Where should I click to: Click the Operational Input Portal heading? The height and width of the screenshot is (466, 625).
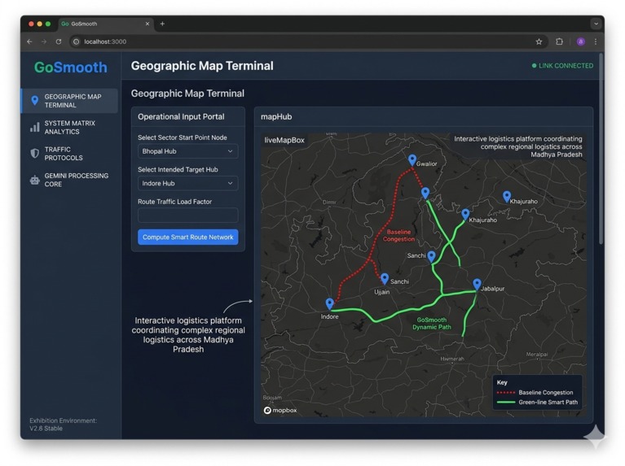tap(181, 116)
